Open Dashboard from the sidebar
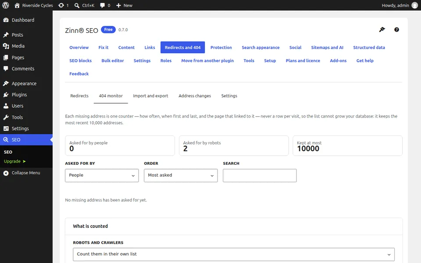The image size is (421, 263). coord(26,20)
